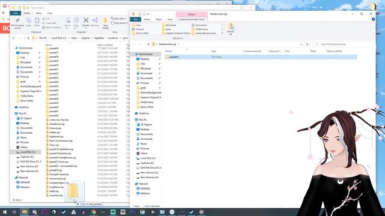Open Chrome icon on taskbar

click(x=93, y=212)
